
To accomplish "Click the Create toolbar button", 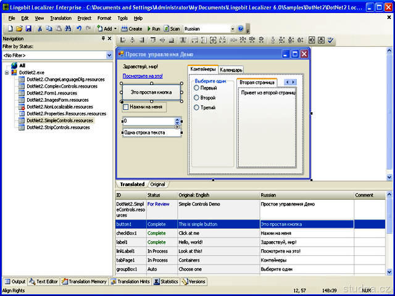I will click(131, 29).
